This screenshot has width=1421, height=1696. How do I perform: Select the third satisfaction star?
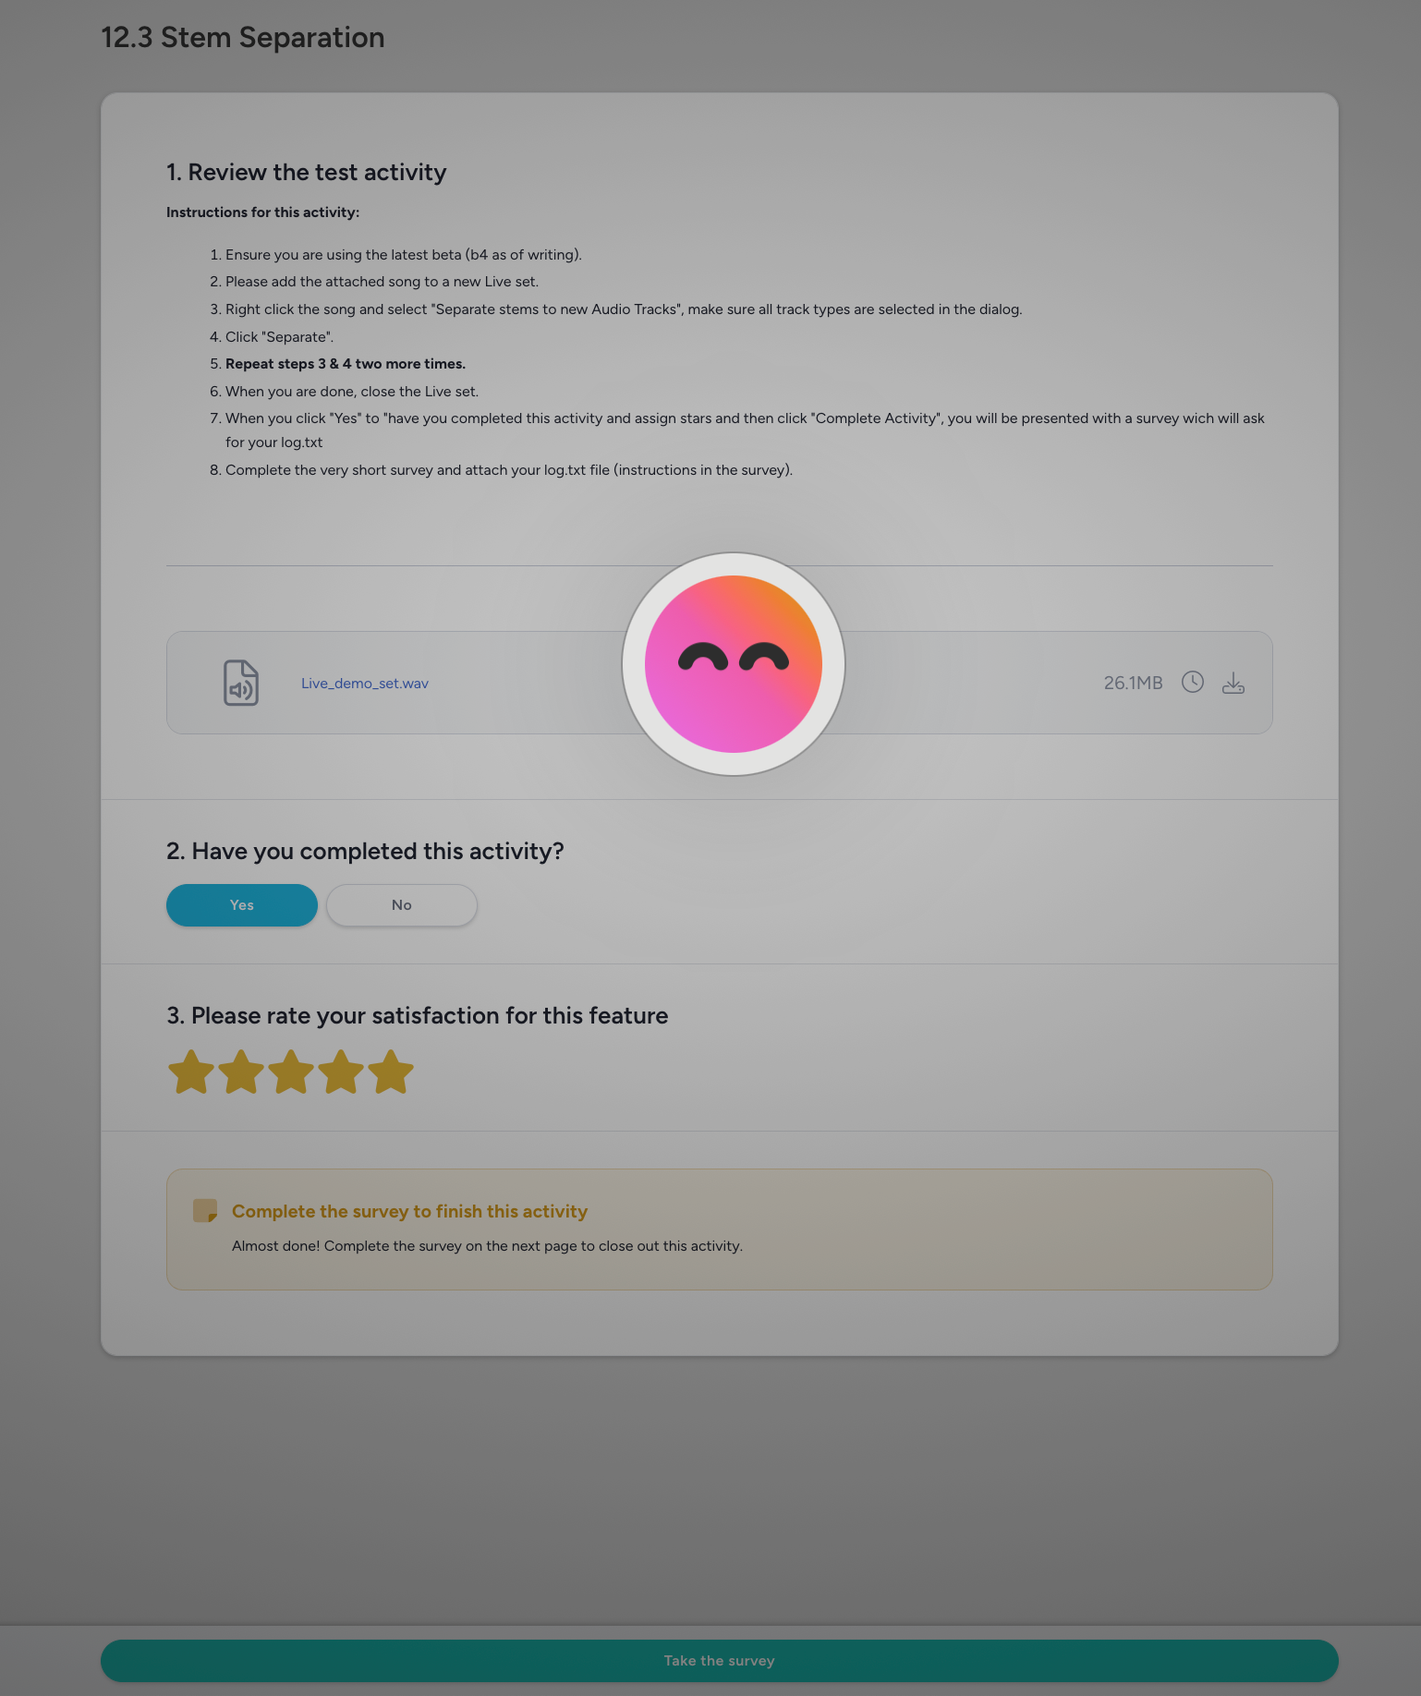click(291, 1072)
